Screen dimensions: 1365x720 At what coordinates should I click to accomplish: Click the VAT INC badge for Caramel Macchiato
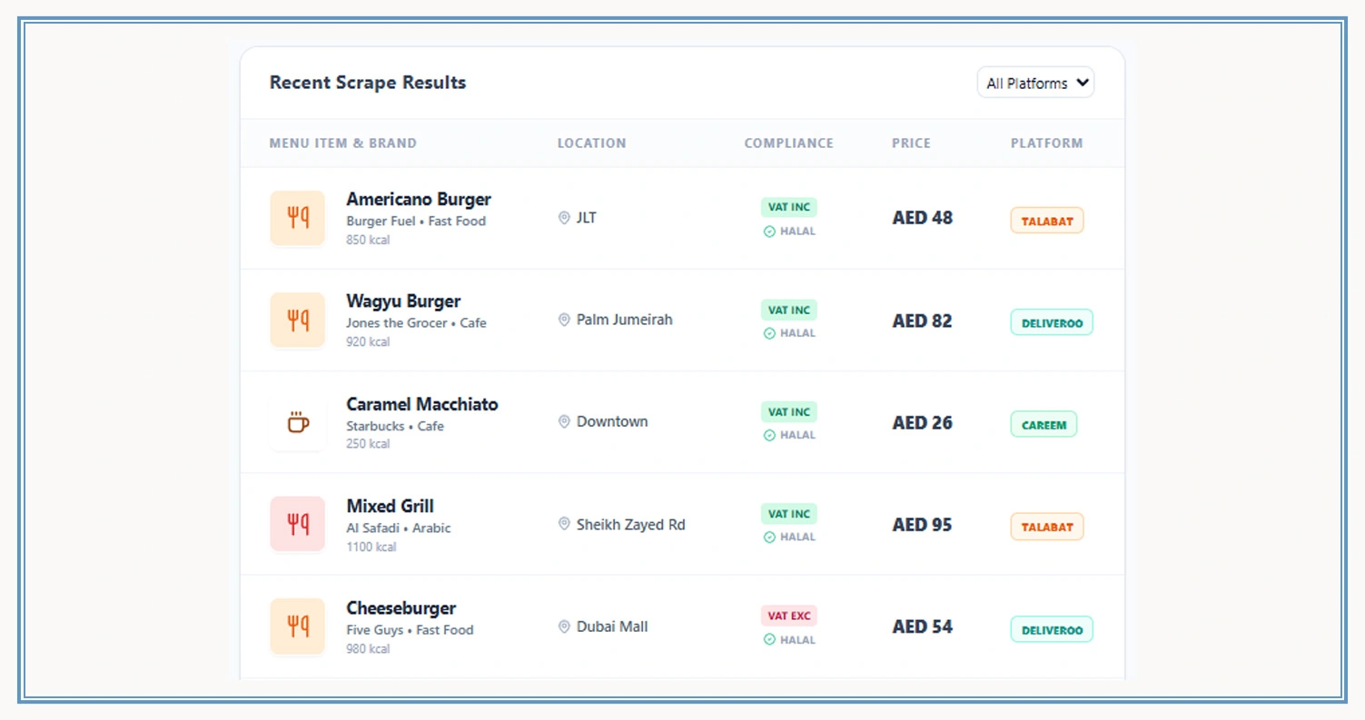click(788, 411)
